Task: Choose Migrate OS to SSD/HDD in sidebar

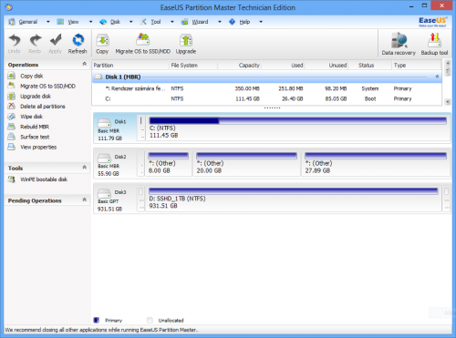Action: pyautogui.click(x=47, y=86)
